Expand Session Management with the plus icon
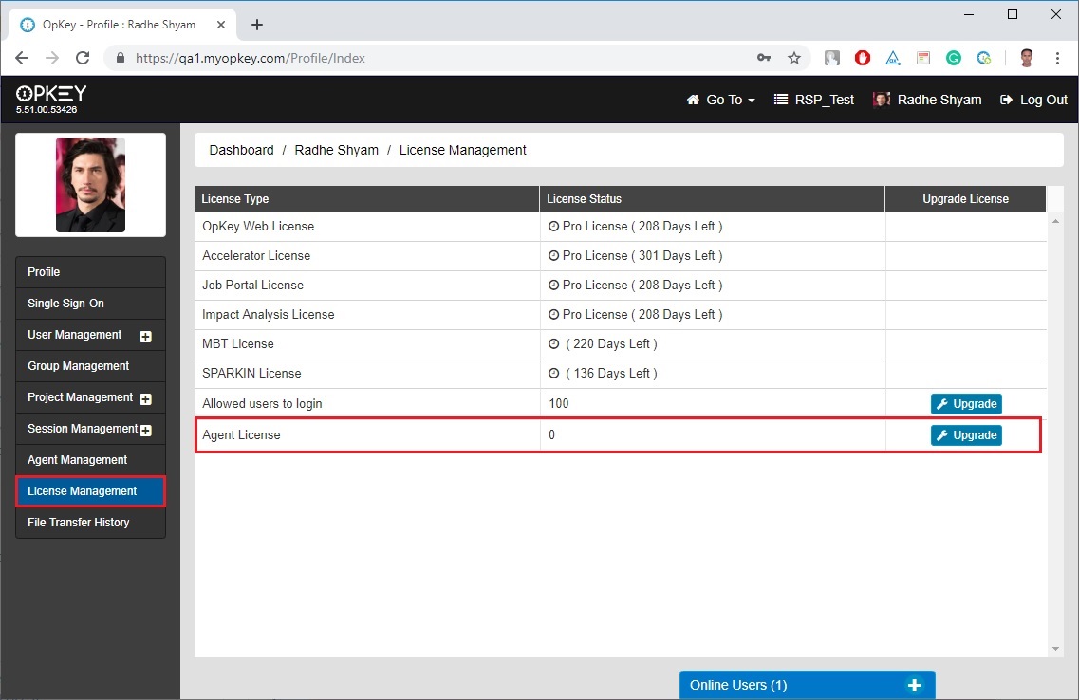1079x700 pixels. point(146,431)
